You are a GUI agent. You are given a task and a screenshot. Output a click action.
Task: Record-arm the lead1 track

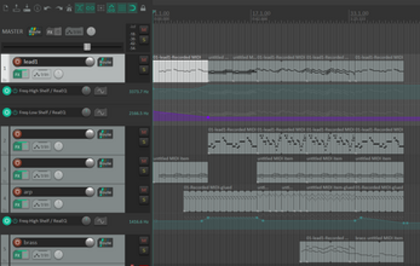[17, 62]
